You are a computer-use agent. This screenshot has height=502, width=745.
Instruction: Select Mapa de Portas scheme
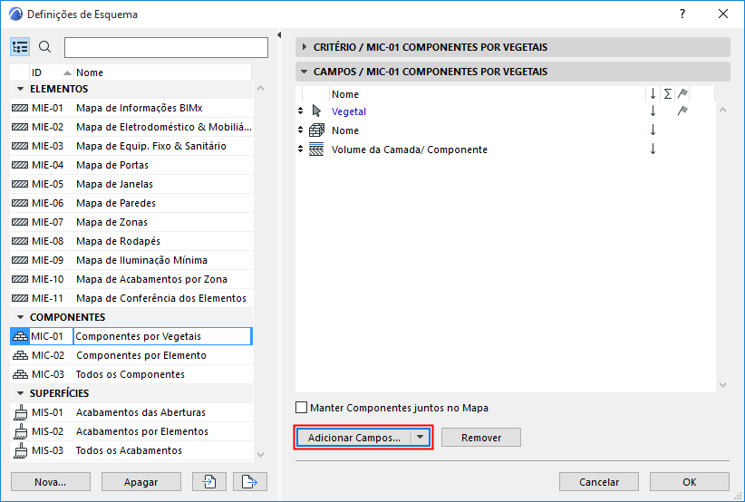[x=131, y=165]
